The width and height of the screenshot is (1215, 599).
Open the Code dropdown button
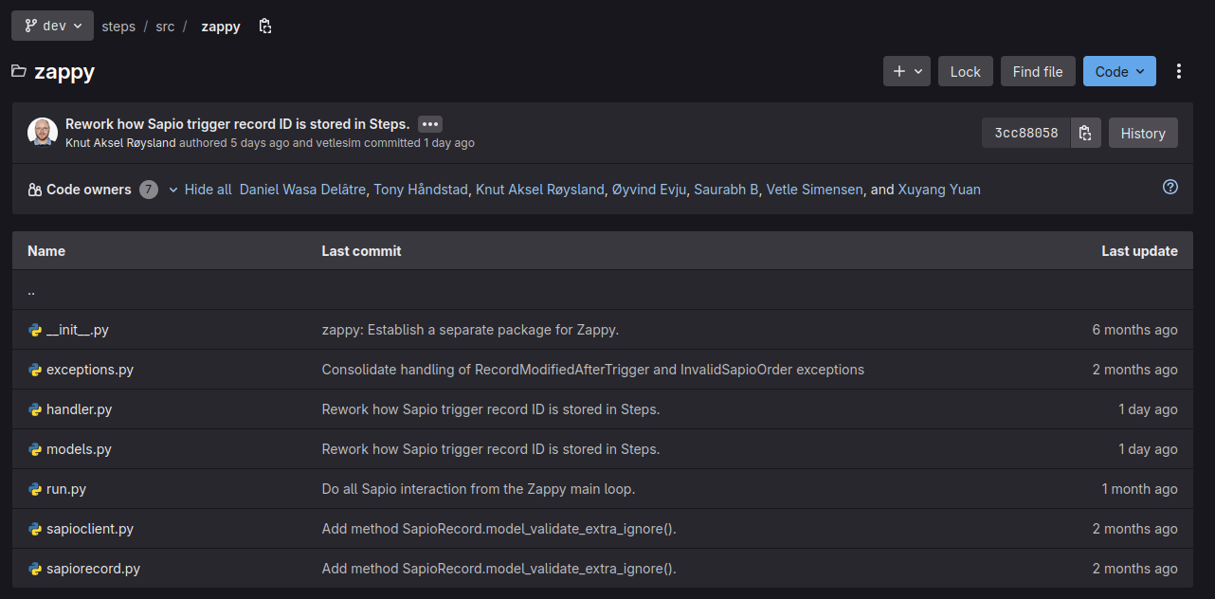point(1119,71)
